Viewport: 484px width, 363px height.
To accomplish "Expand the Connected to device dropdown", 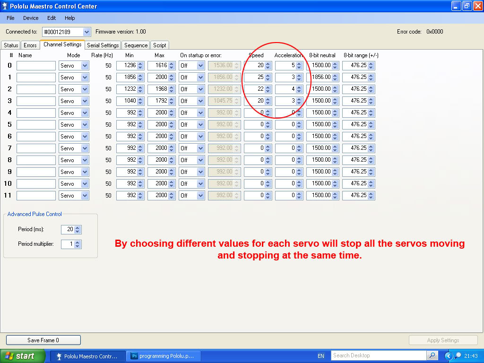I will click(87, 32).
